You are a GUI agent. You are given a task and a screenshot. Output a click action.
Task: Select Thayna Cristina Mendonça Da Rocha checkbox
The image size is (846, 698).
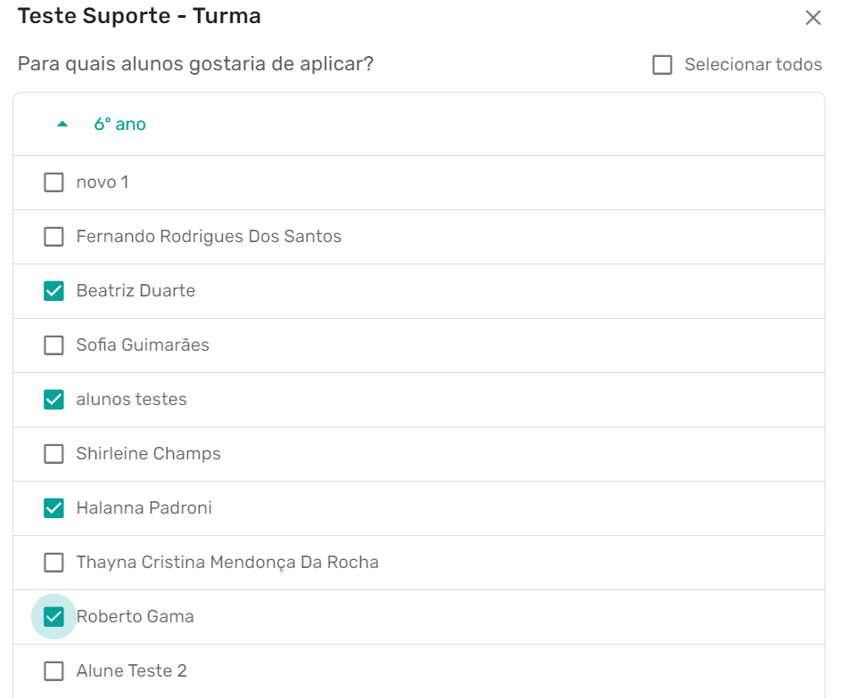54,563
